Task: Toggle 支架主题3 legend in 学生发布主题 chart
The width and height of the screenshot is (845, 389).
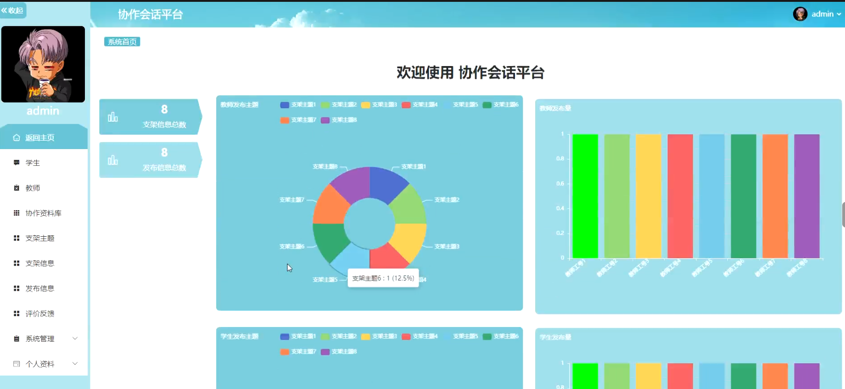Action: point(379,336)
